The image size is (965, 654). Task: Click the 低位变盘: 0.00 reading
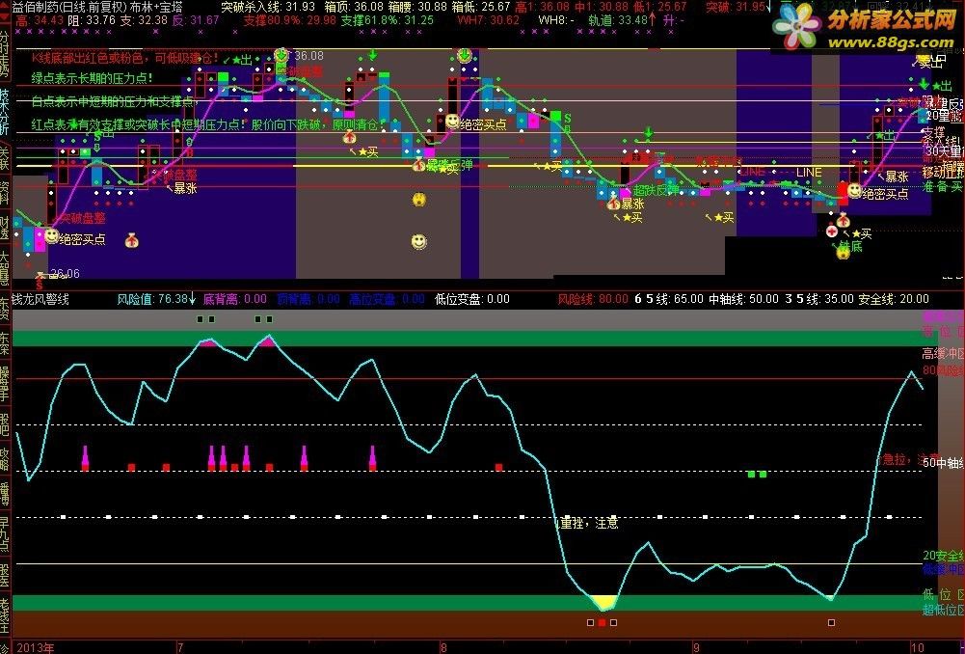(x=472, y=299)
